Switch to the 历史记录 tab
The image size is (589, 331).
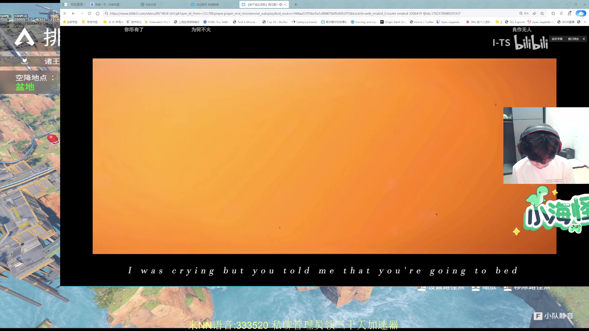[151, 5]
